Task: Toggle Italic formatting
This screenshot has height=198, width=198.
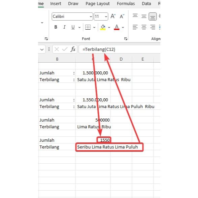Action: coord(64,27)
